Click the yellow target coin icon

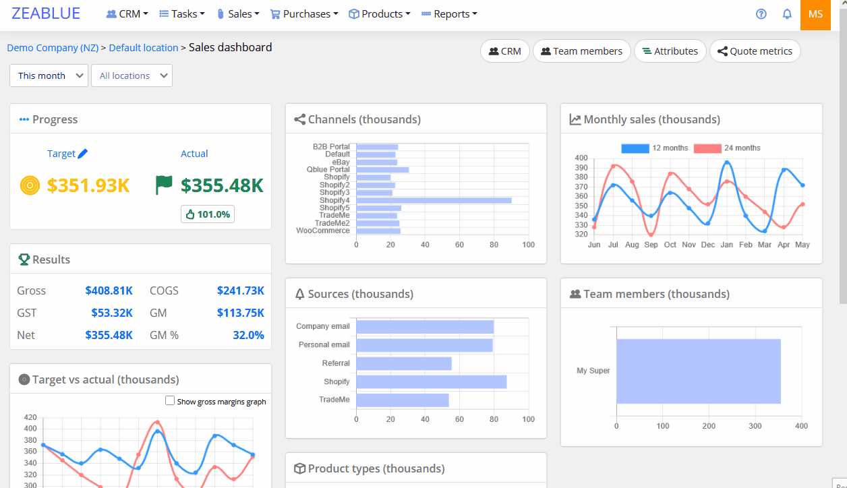tap(30, 185)
